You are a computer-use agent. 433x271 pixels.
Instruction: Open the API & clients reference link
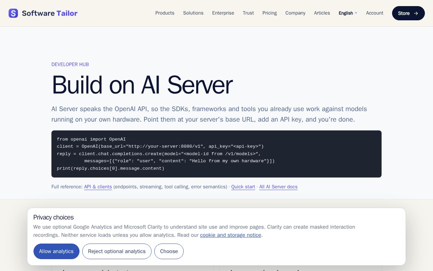[x=98, y=187]
